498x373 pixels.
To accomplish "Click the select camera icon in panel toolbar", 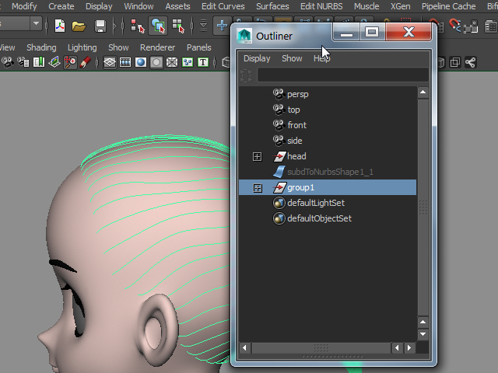I will tap(6, 62).
